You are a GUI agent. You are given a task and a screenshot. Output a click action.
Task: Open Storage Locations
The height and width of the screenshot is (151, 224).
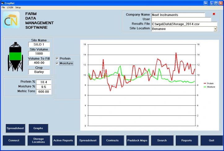tap(38, 140)
